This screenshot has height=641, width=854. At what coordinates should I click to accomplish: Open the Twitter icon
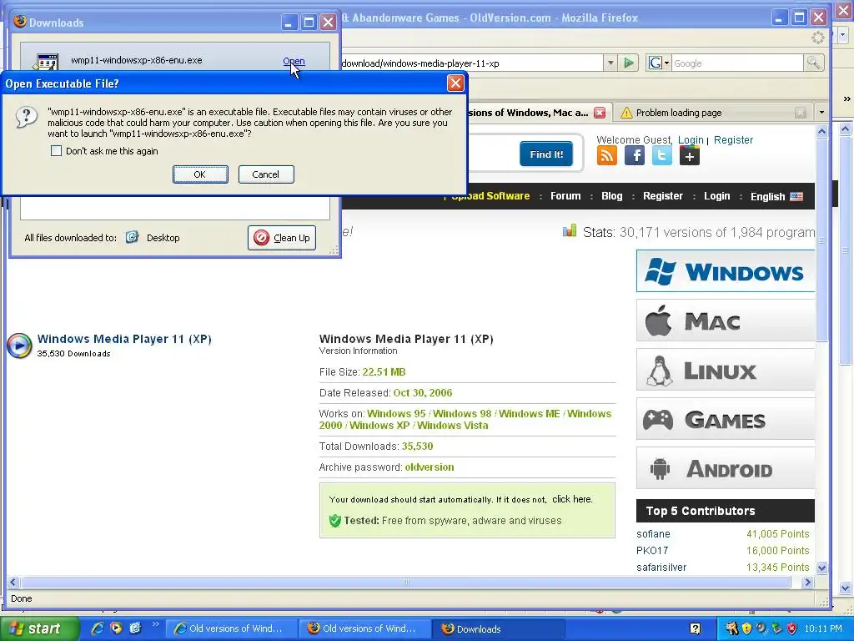(661, 156)
